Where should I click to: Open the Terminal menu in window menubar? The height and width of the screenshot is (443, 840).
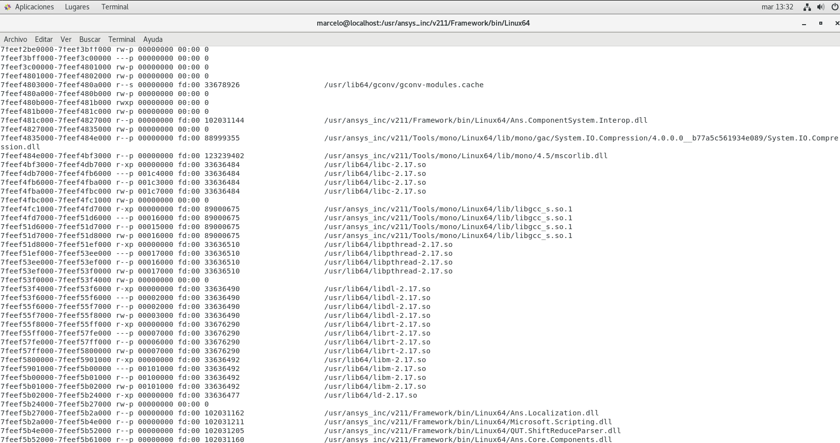tap(122, 39)
